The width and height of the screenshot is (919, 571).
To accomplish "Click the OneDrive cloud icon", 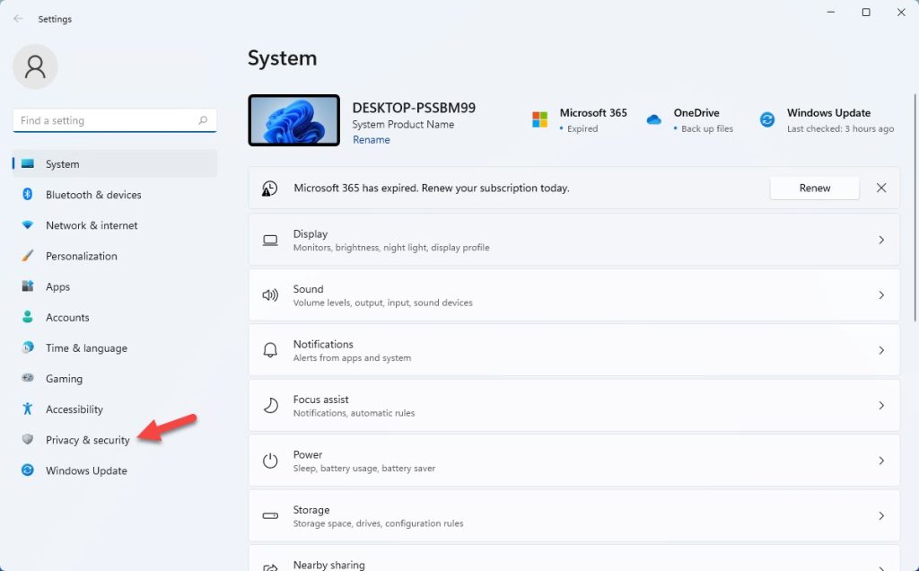I will (653, 119).
